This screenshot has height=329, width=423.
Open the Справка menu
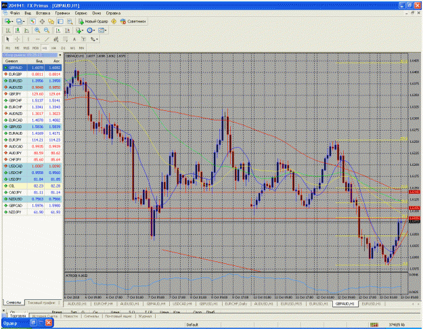click(x=113, y=13)
